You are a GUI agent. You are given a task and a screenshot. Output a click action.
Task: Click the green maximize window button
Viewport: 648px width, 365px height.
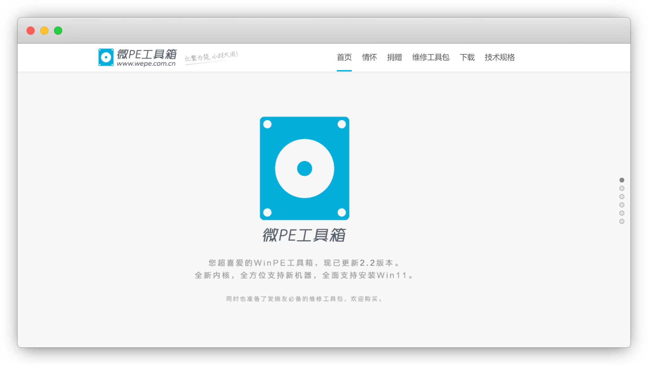(x=58, y=31)
